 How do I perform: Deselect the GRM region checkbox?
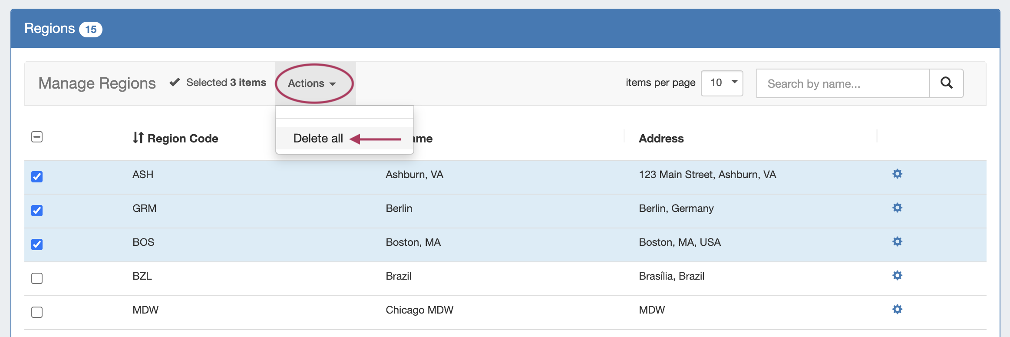(x=37, y=211)
